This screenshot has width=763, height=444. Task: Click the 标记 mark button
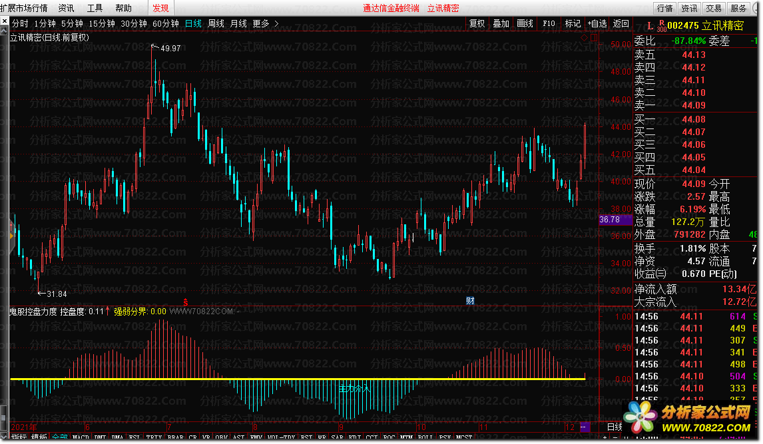coord(573,23)
